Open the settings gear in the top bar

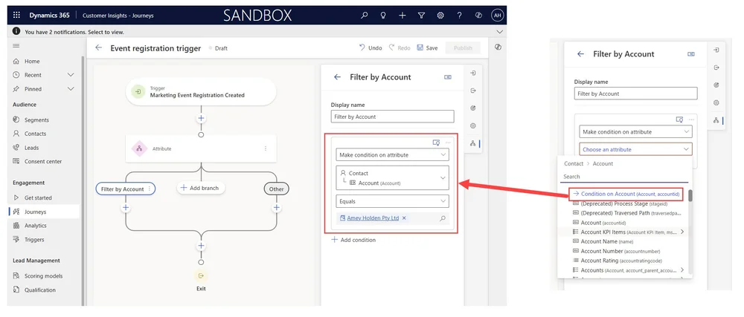[x=440, y=15]
